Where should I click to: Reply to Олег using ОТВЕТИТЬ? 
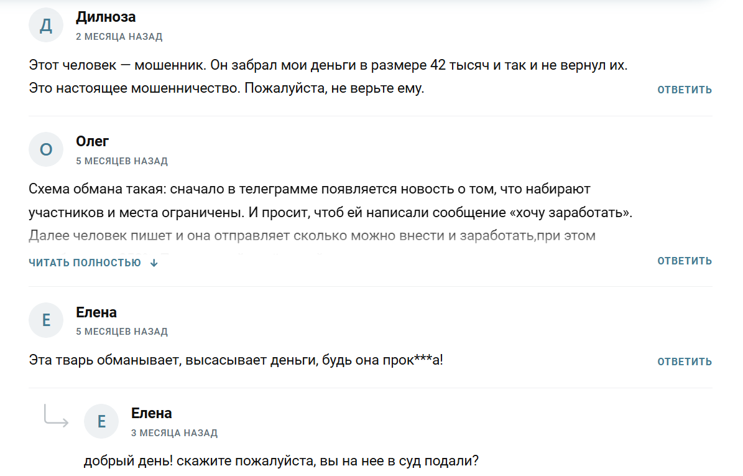684,260
